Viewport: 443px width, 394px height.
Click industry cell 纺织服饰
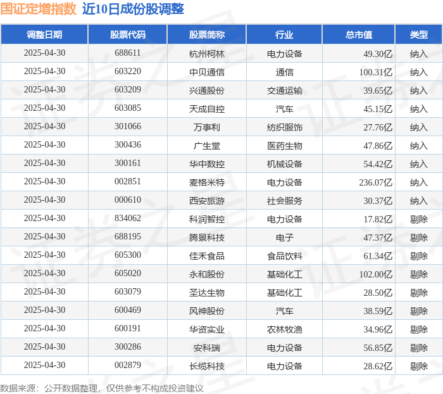285,127
